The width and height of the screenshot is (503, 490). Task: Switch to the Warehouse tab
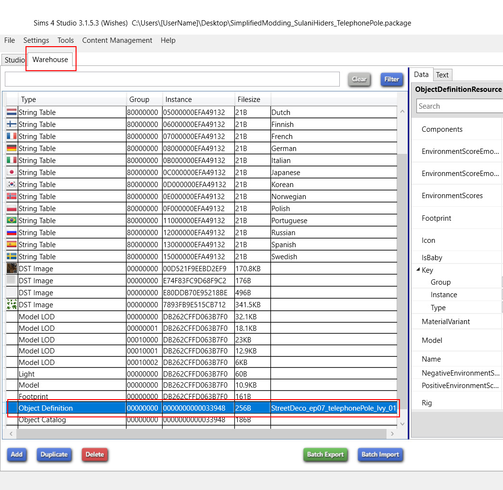point(51,60)
